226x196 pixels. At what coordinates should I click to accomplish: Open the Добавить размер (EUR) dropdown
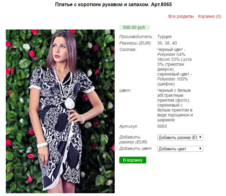click(x=180, y=138)
